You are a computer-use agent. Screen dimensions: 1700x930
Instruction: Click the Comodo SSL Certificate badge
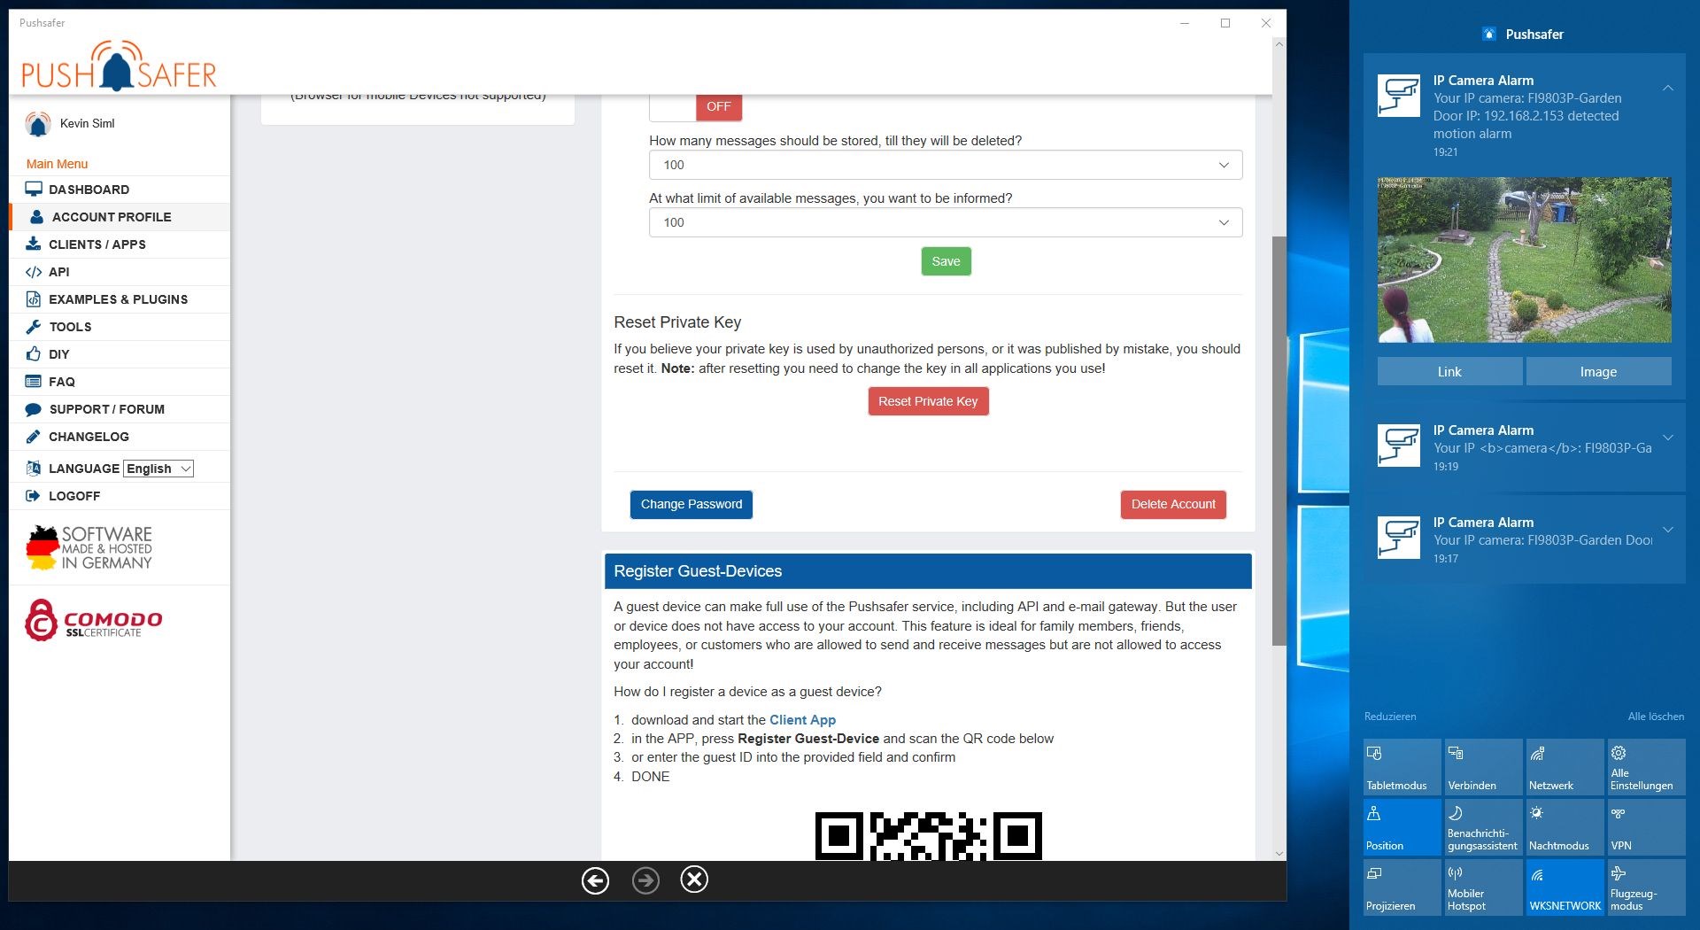pyautogui.click(x=94, y=620)
